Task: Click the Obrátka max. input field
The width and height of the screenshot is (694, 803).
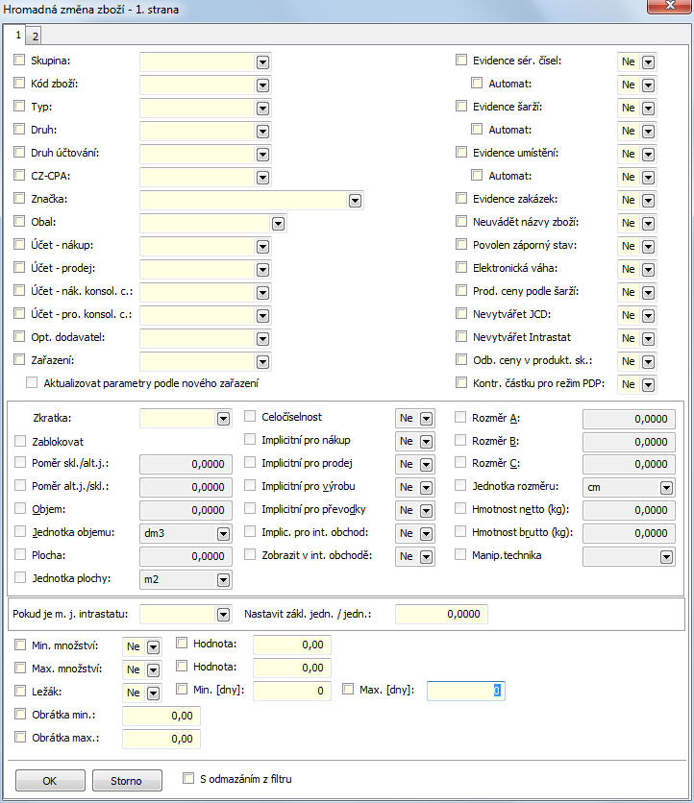Action: (x=161, y=739)
